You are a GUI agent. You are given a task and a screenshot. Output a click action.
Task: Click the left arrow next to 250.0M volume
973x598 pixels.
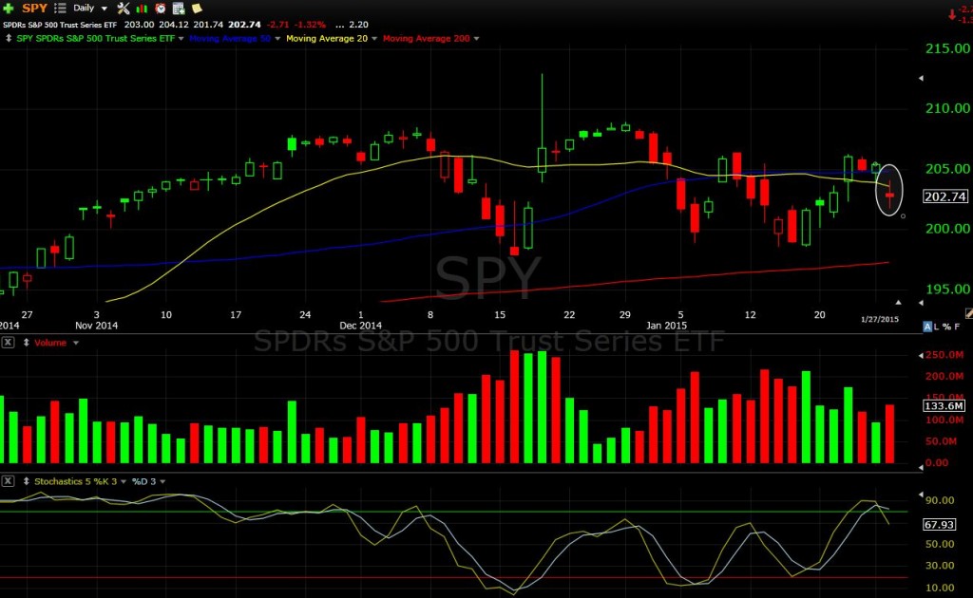pyautogui.click(x=921, y=355)
